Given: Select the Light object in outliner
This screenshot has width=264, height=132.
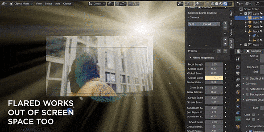Looking at the screenshot, I should (x=256, y=22).
